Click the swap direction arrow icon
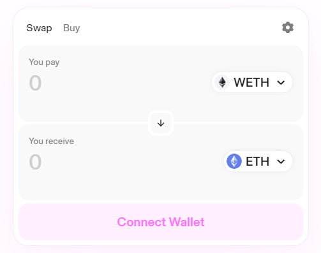 click(161, 123)
